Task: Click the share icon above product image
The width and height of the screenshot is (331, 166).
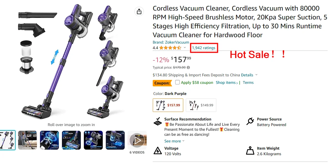Action: [x=139, y=11]
